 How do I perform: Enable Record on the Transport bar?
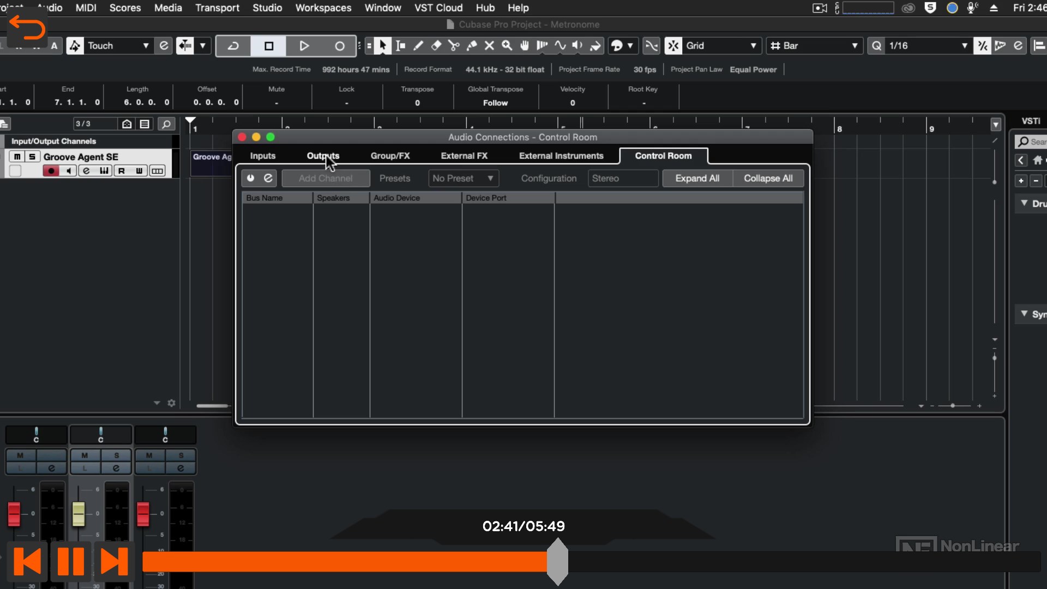tap(339, 46)
